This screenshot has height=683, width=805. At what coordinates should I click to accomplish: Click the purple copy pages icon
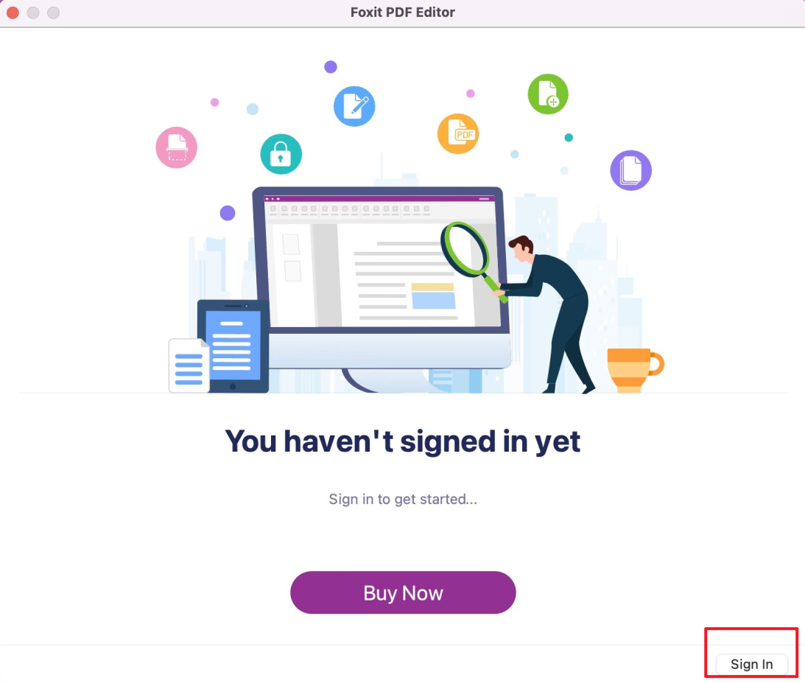[630, 170]
